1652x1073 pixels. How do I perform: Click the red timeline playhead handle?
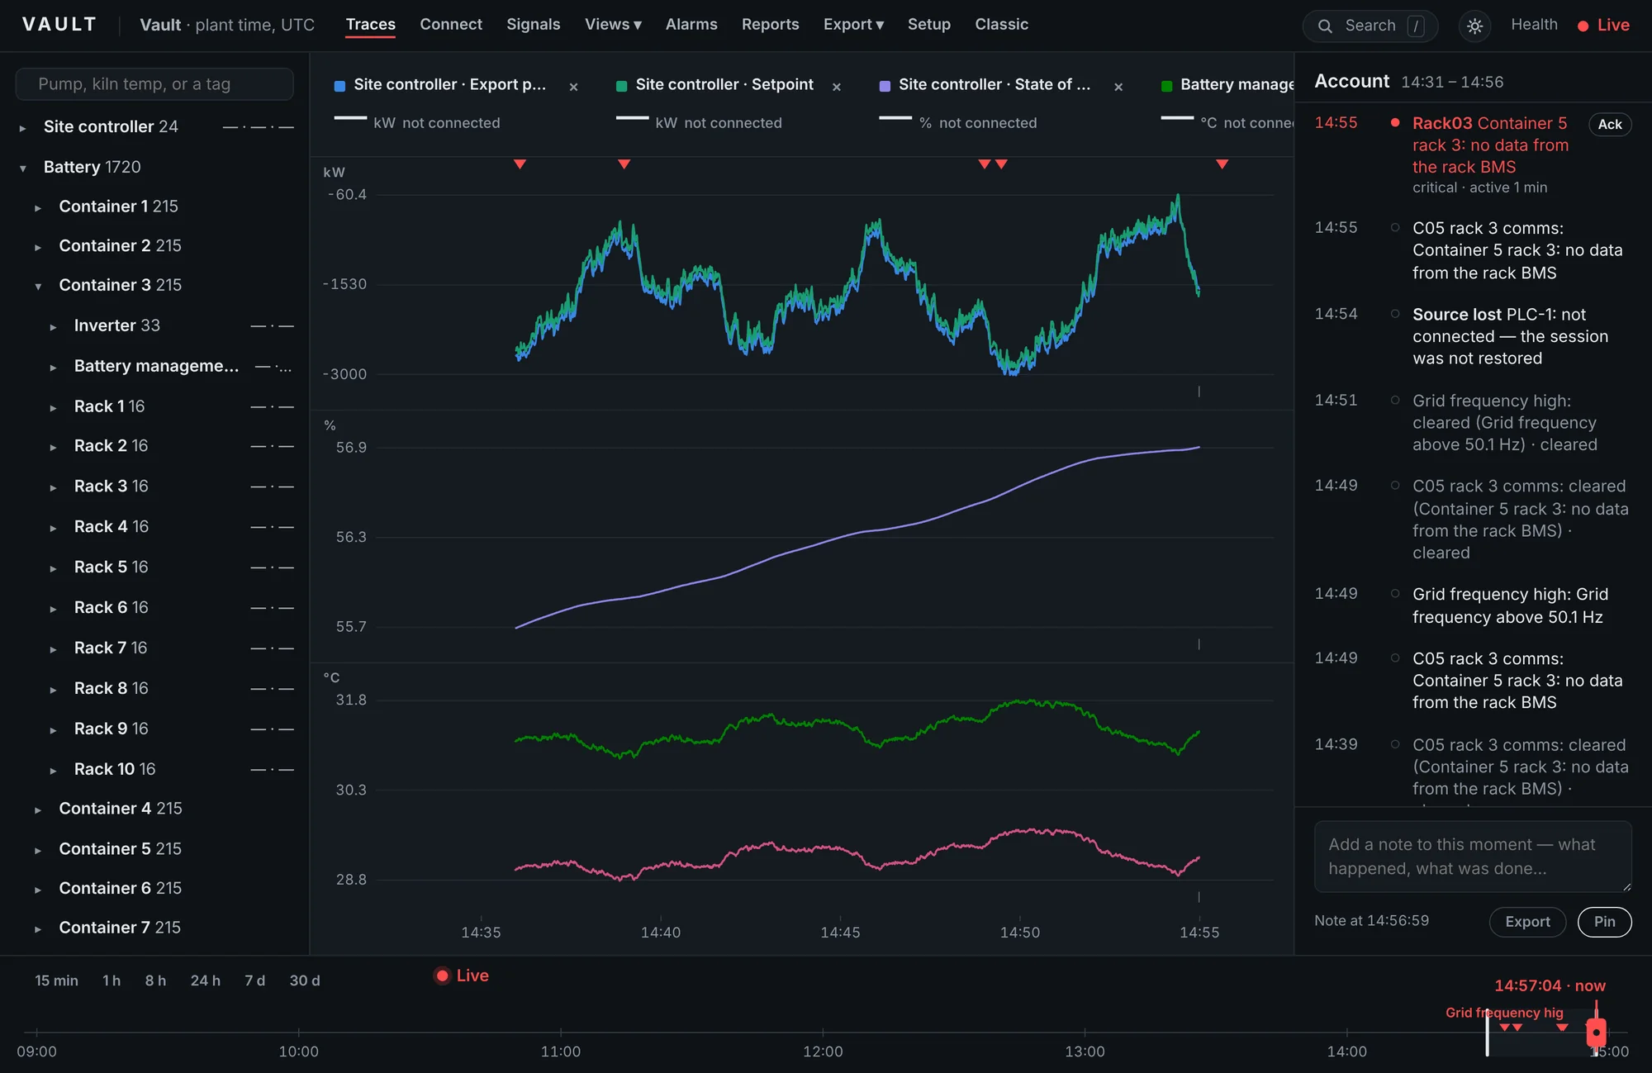click(x=1596, y=1033)
